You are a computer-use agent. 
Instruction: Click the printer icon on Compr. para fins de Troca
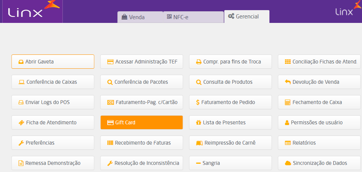199,62
